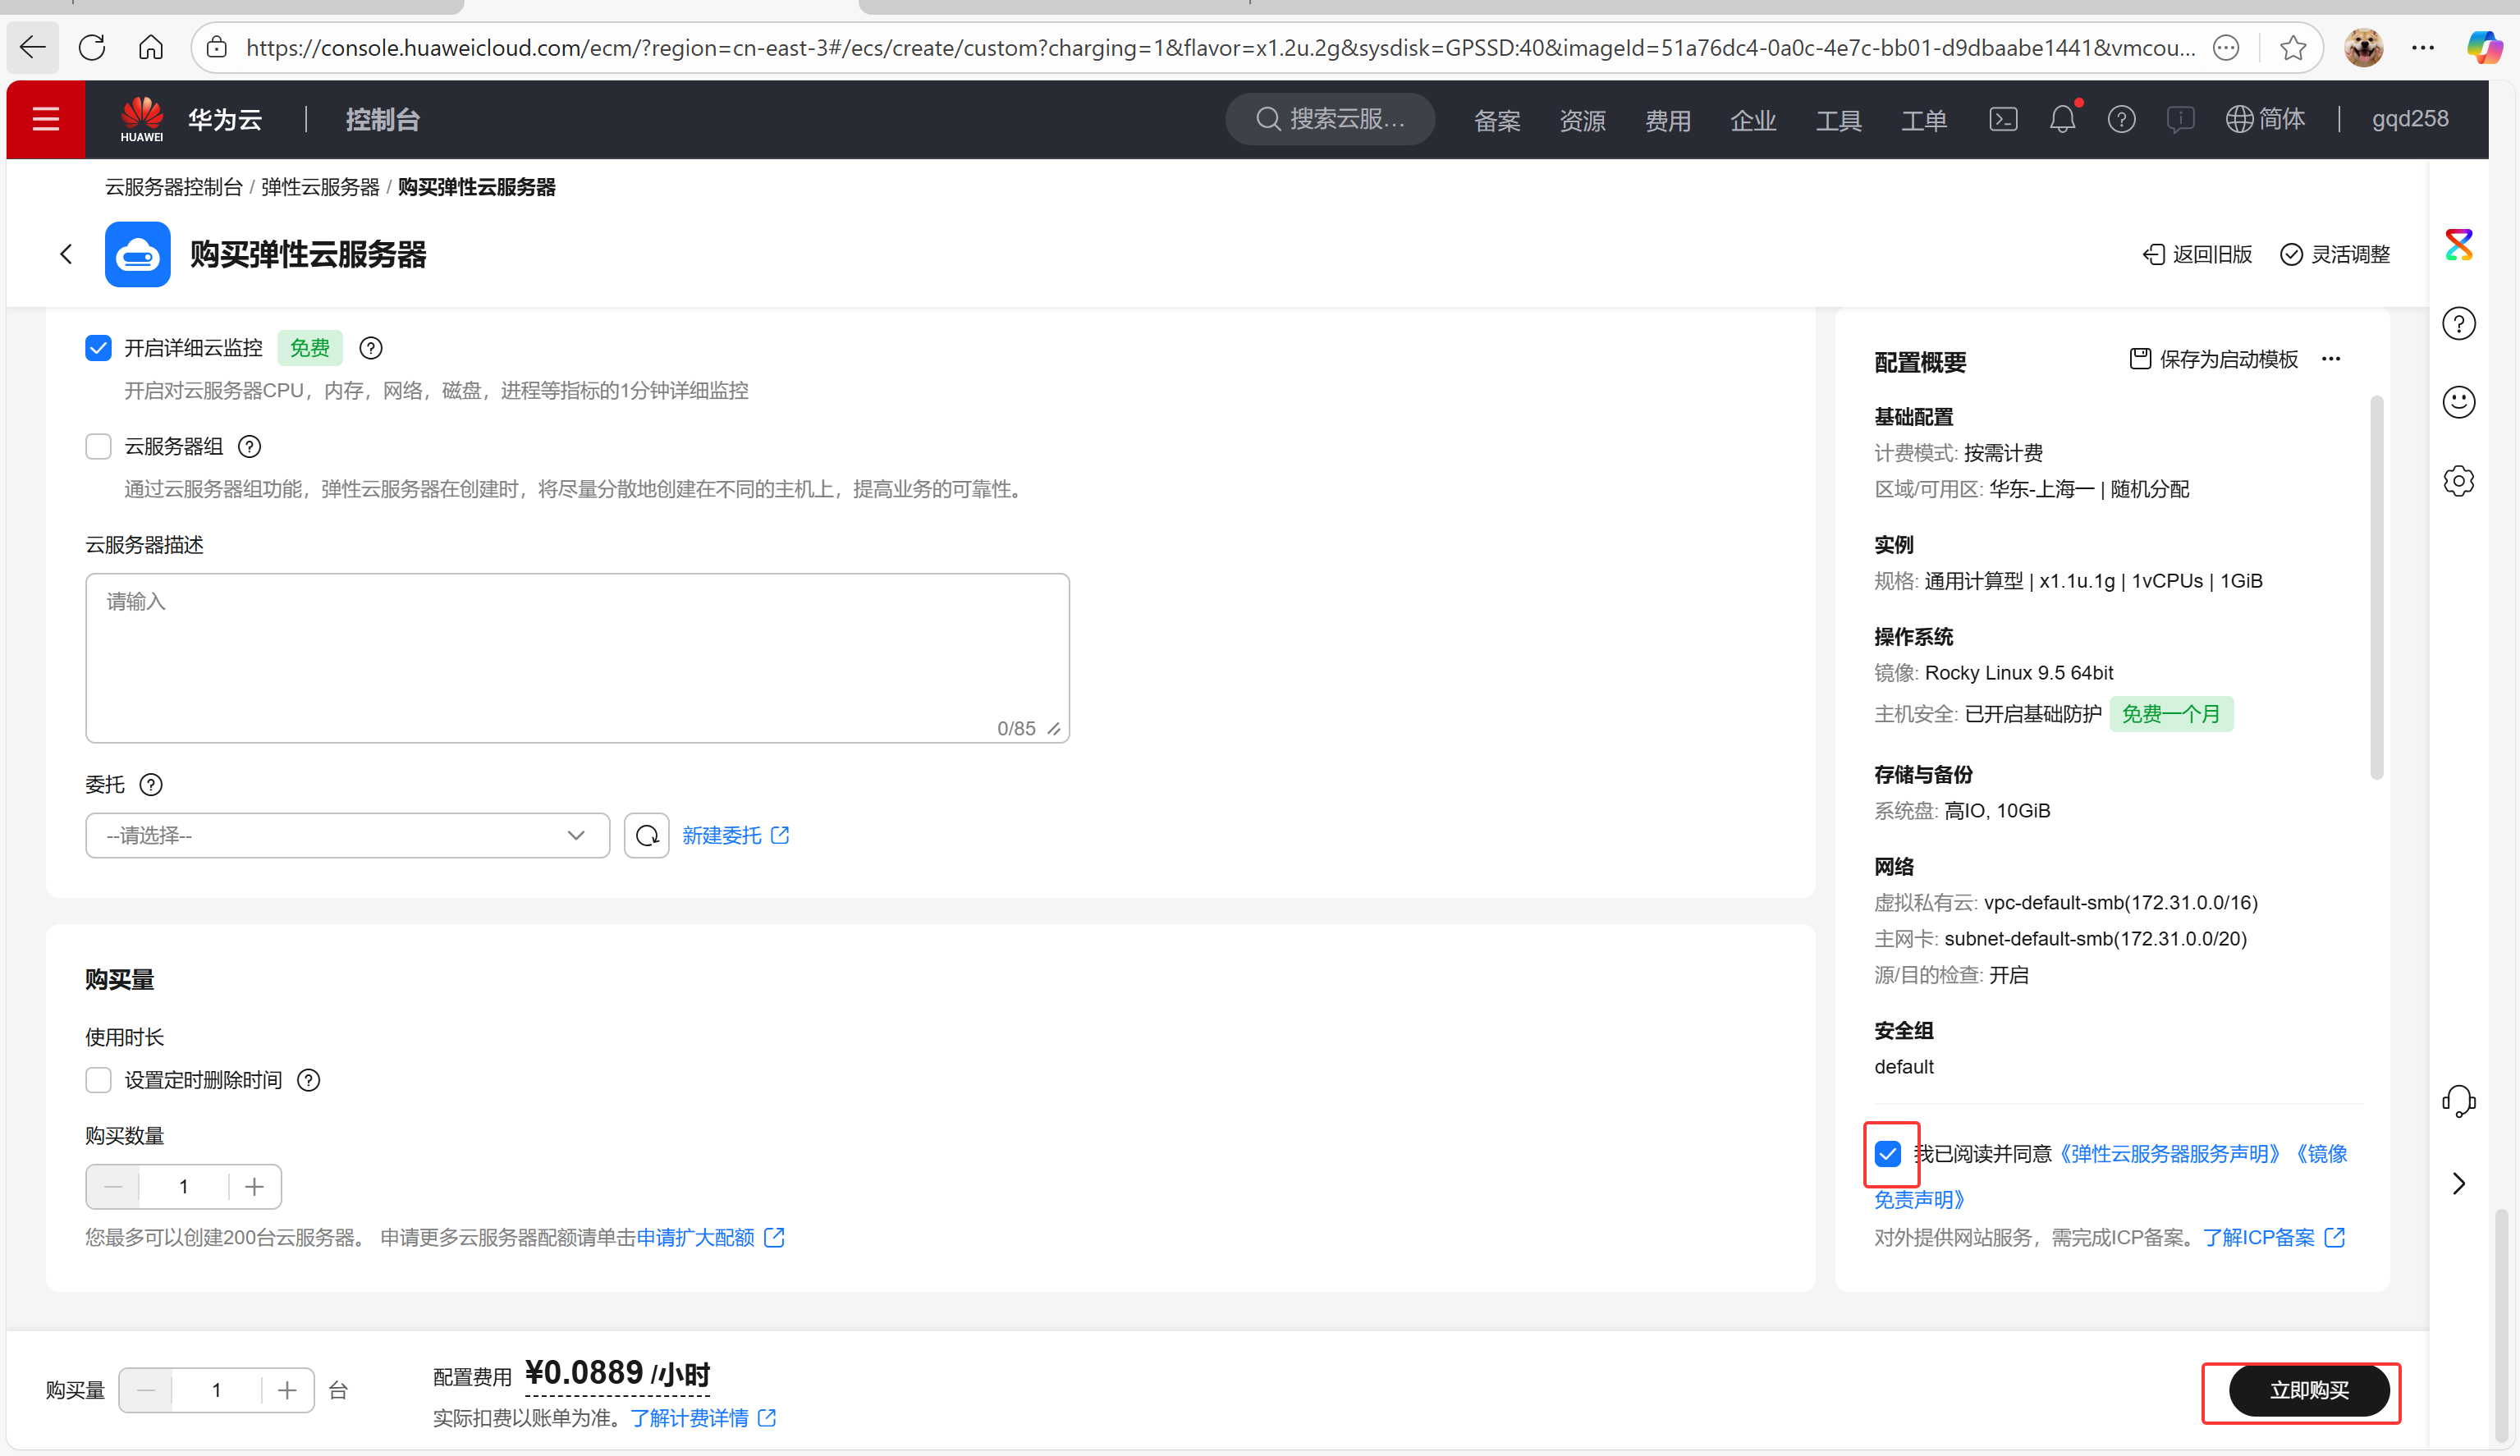
Task: Open 新建委托 link
Action: pos(736,835)
